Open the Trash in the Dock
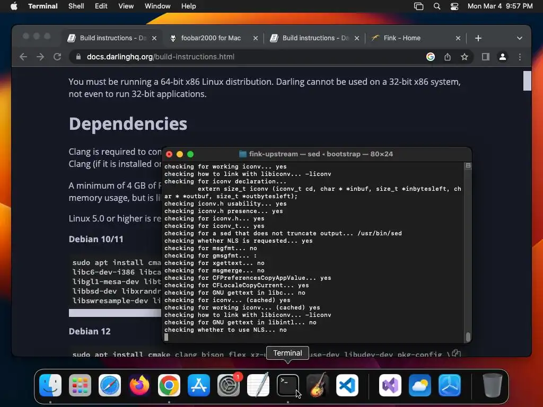Image resolution: width=543 pixels, height=407 pixels. pos(493,385)
